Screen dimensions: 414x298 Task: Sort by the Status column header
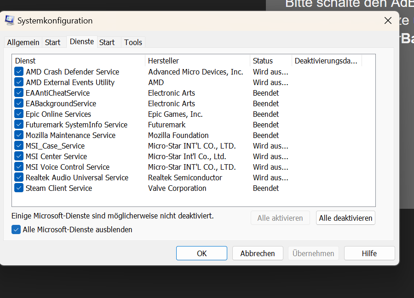(x=270, y=61)
